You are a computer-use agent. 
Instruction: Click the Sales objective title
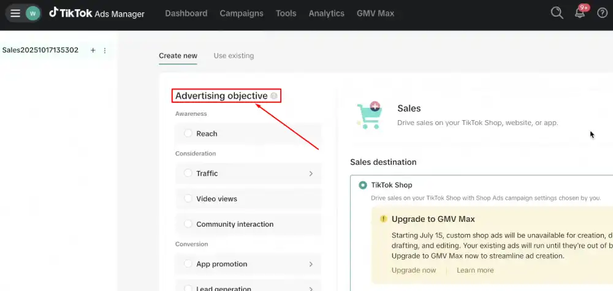(x=409, y=108)
